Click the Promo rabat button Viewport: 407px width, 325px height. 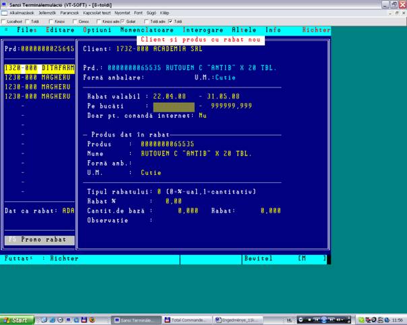(x=40, y=240)
